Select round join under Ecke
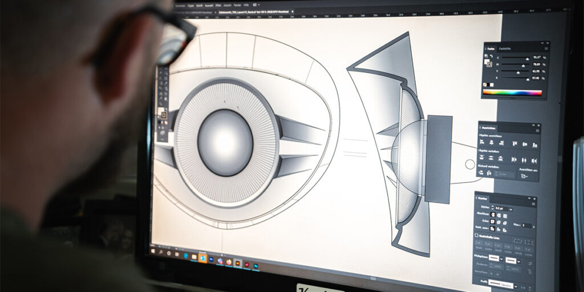The width and height of the screenshot is (584, 292). (x=498, y=222)
